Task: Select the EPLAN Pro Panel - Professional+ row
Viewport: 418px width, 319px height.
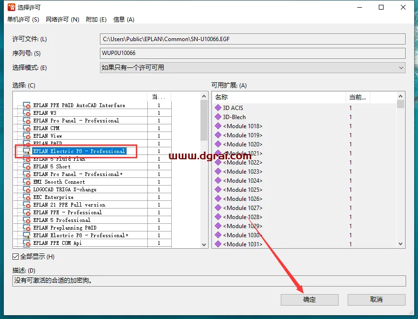Action: [78, 174]
